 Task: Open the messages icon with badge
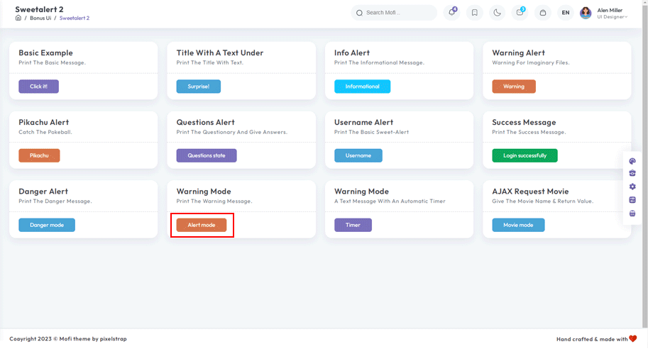click(520, 12)
